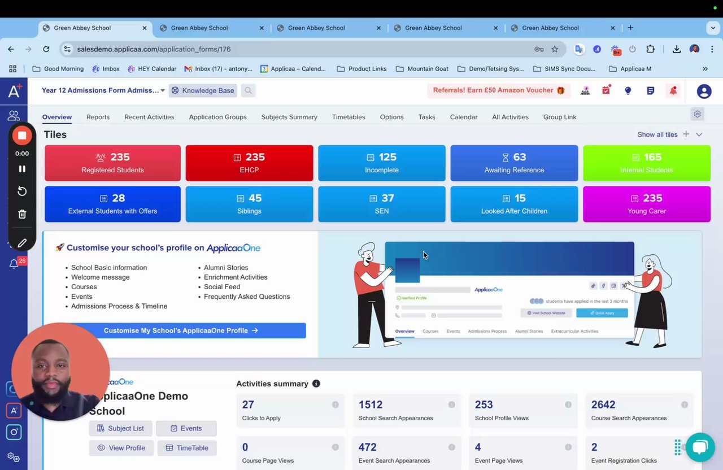Open the Knowledge Base button
The width and height of the screenshot is (723, 470).
point(203,90)
